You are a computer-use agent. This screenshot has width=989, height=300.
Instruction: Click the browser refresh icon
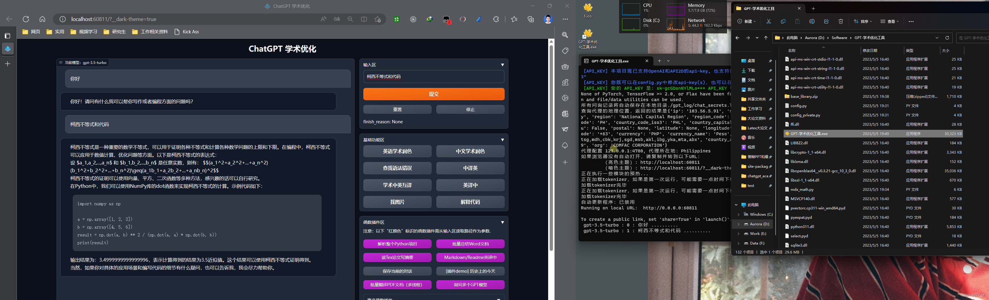tap(26, 19)
